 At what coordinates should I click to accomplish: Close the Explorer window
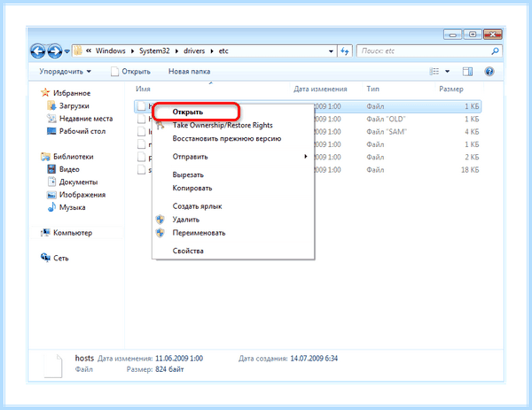(x=493, y=35)
